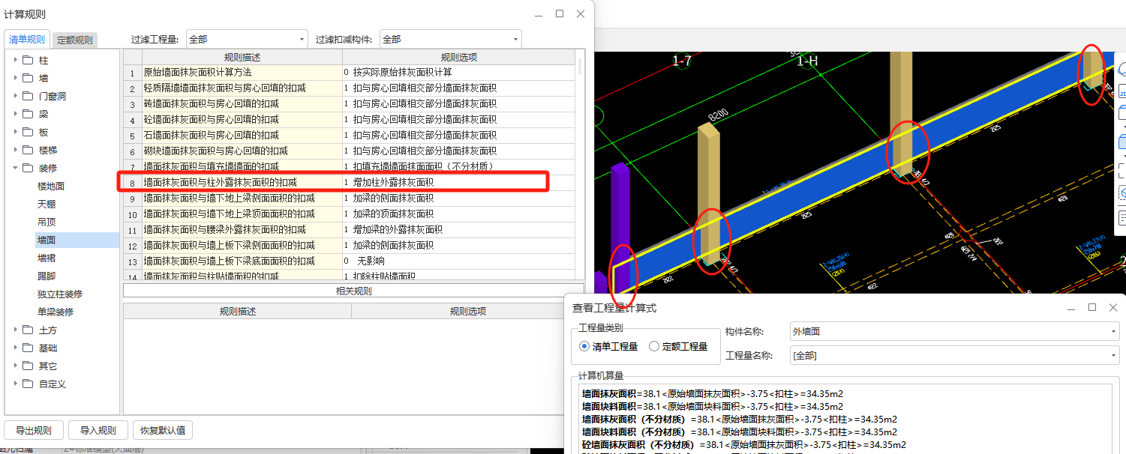Click the folder icon beside 楼梯

(28, 150)
